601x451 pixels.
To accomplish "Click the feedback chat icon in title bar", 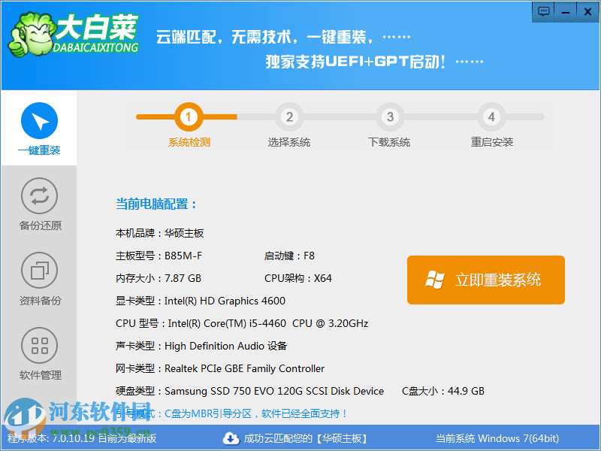I will 543,11.
